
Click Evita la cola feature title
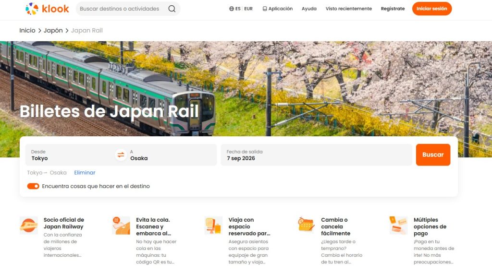click(153, 226)
